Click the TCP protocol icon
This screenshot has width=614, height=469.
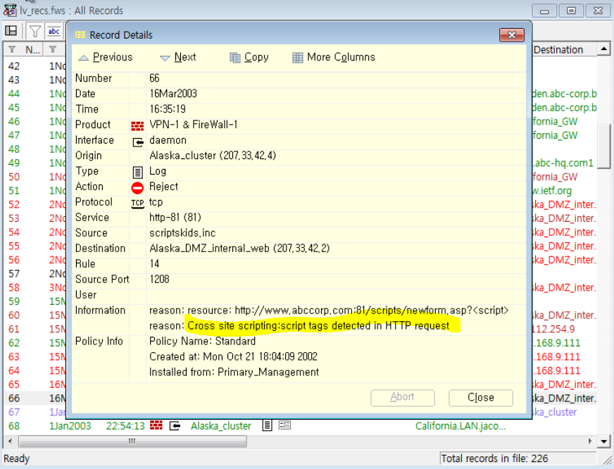(137, 204)
